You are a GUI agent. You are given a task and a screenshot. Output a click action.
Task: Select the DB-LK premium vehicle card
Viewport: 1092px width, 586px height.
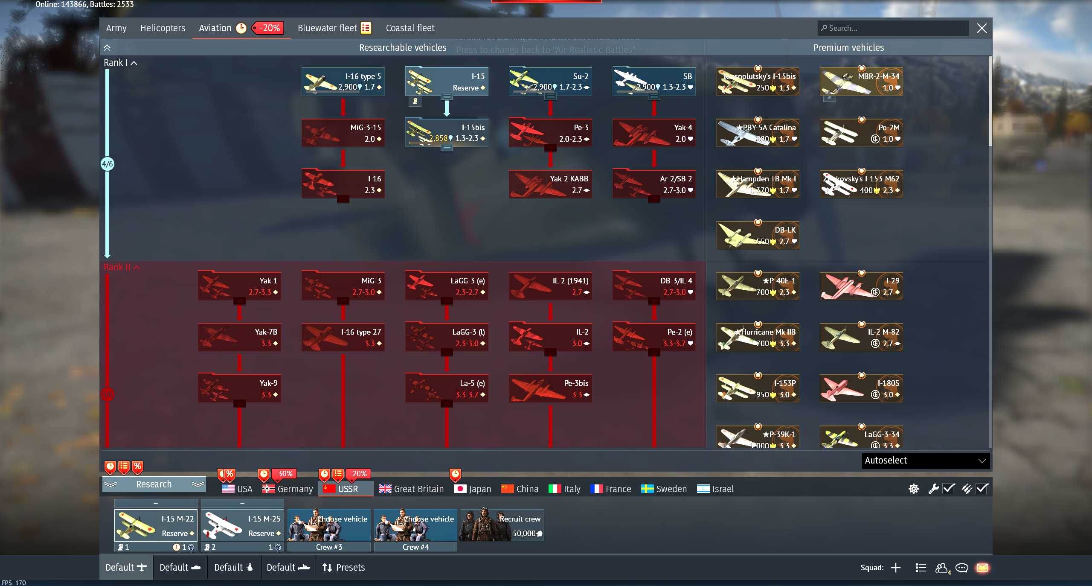pyautogui.click(x=758, y=235)
